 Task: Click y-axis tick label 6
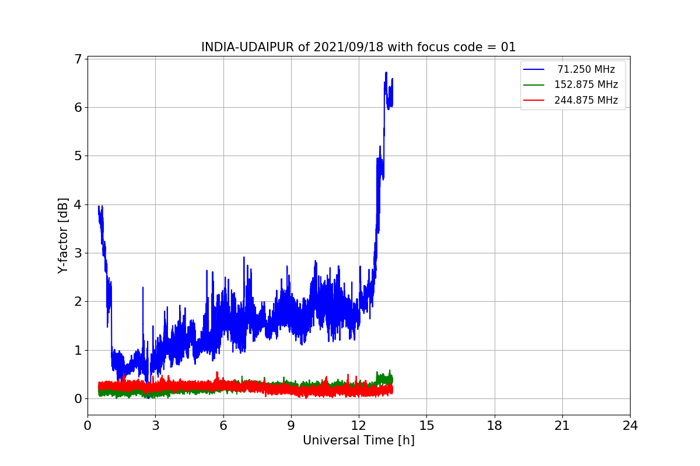77,107
